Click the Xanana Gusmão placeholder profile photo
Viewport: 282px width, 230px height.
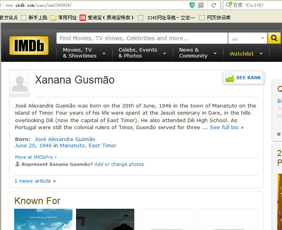(20, 84)
